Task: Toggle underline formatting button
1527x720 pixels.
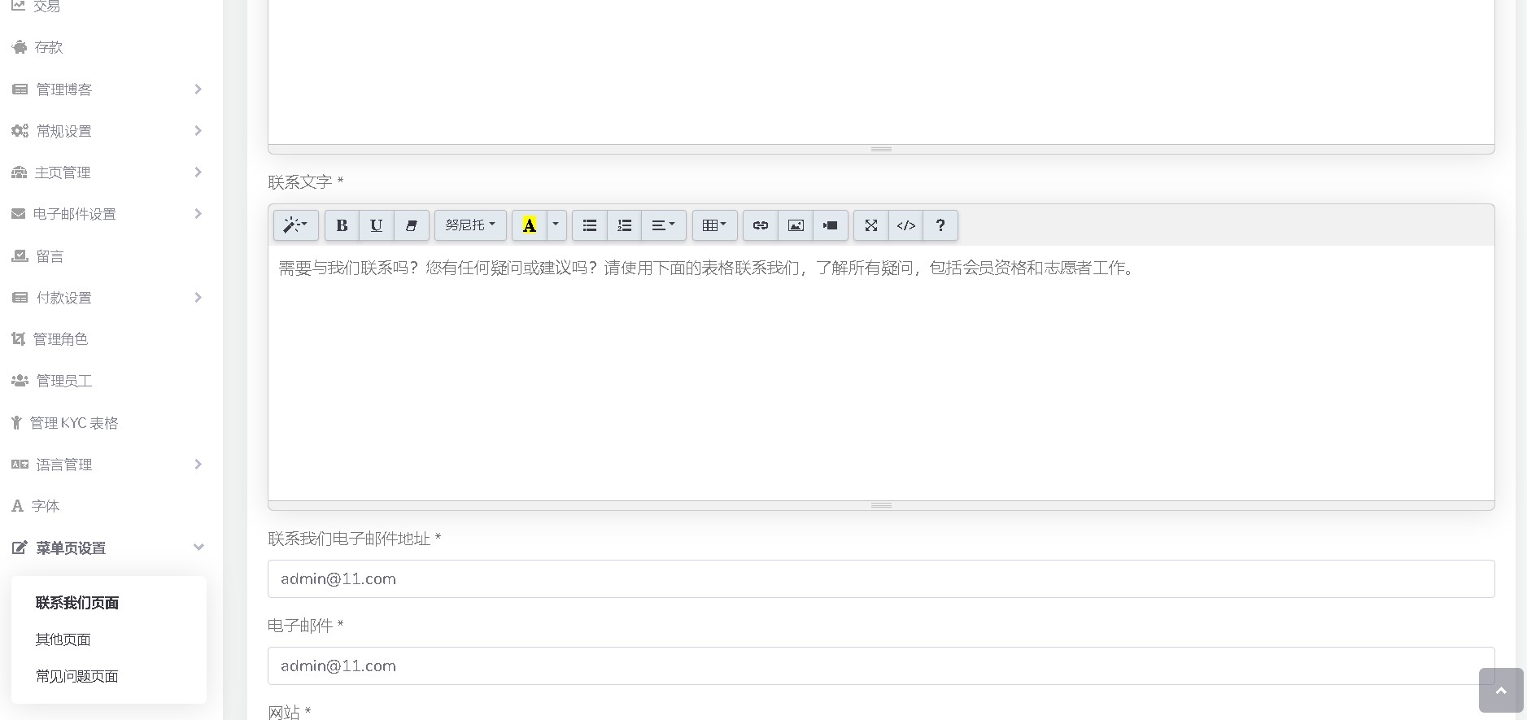Action: pyautogui.click(x=376, y=225)
